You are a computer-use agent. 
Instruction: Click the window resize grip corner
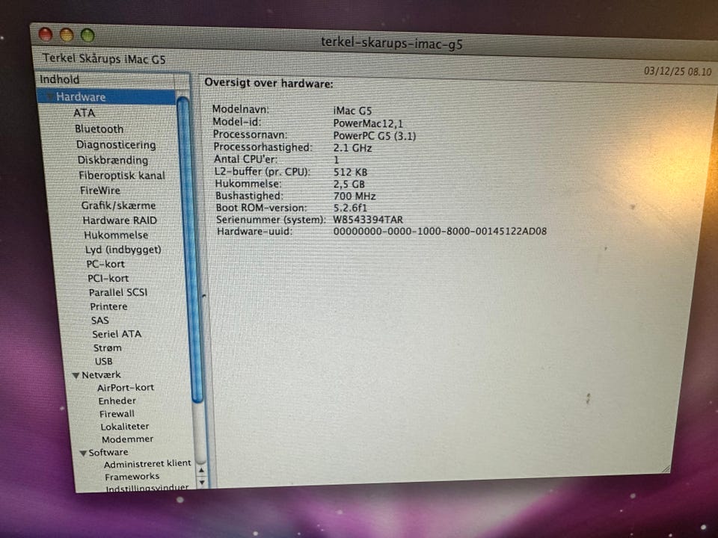click(x=666, y=469)
